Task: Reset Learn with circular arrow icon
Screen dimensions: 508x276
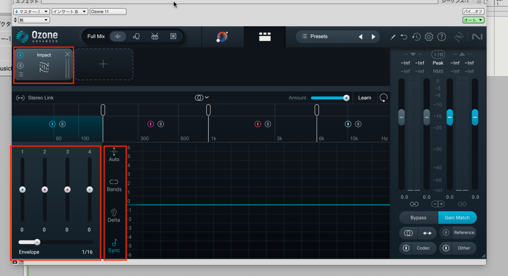Action: tap(384, 98)
